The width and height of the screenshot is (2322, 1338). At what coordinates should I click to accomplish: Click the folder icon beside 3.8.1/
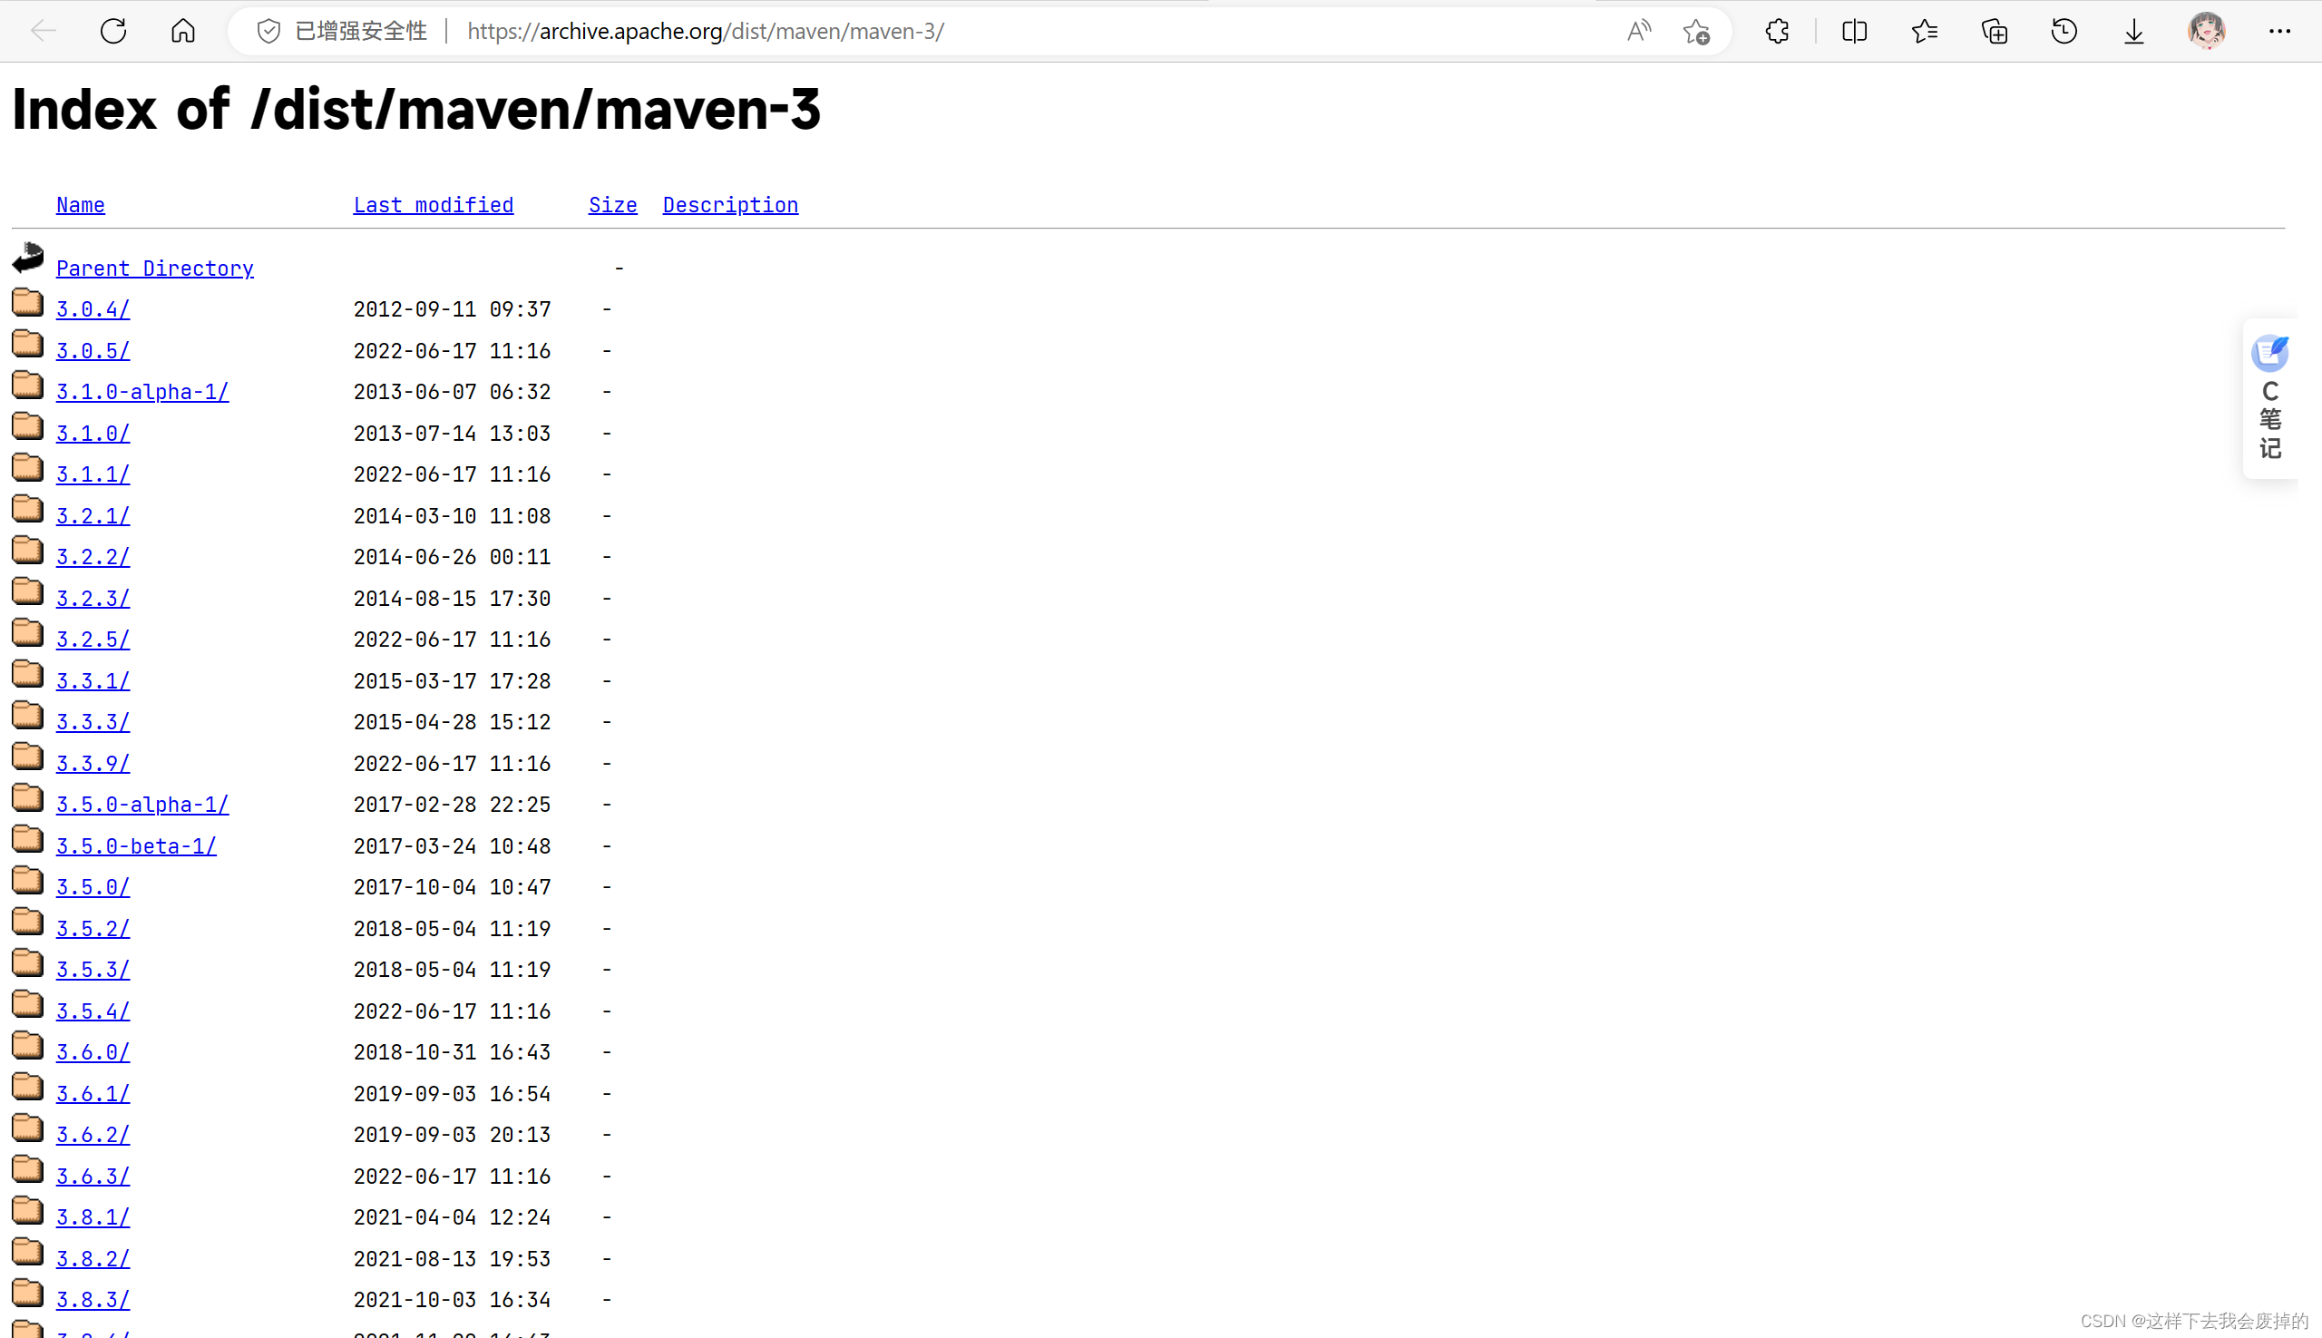click(x=27, y=1211)
